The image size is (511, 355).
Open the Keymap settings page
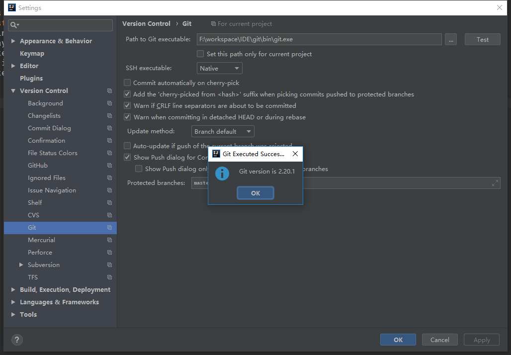coord(32,54)
